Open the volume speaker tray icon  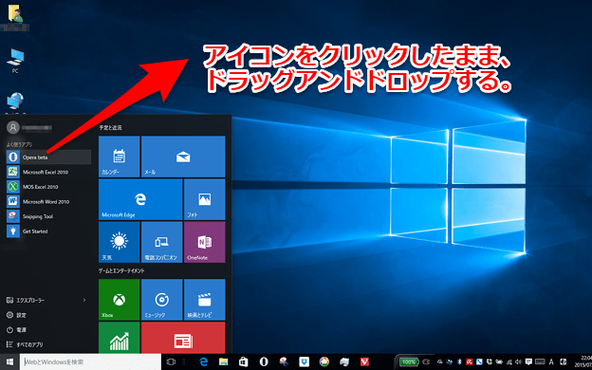[518, 362]
